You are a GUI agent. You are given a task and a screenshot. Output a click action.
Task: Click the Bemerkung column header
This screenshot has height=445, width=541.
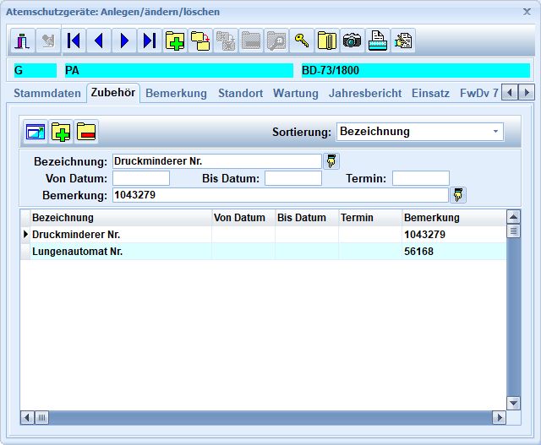coord(454,218)
